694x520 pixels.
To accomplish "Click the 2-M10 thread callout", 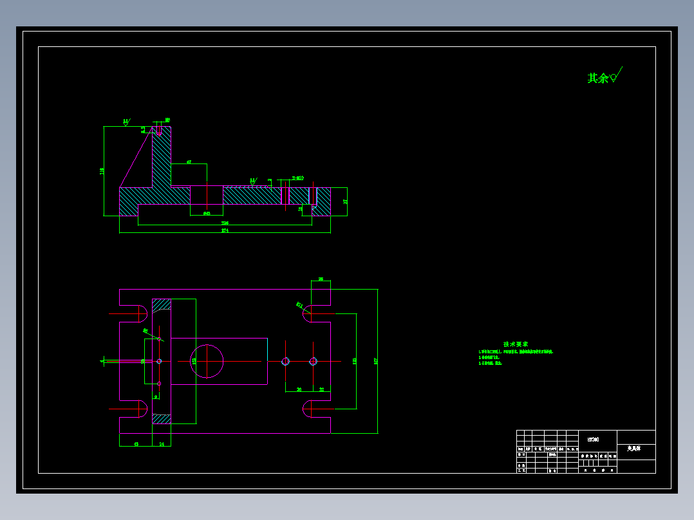I will click(298, 178).
